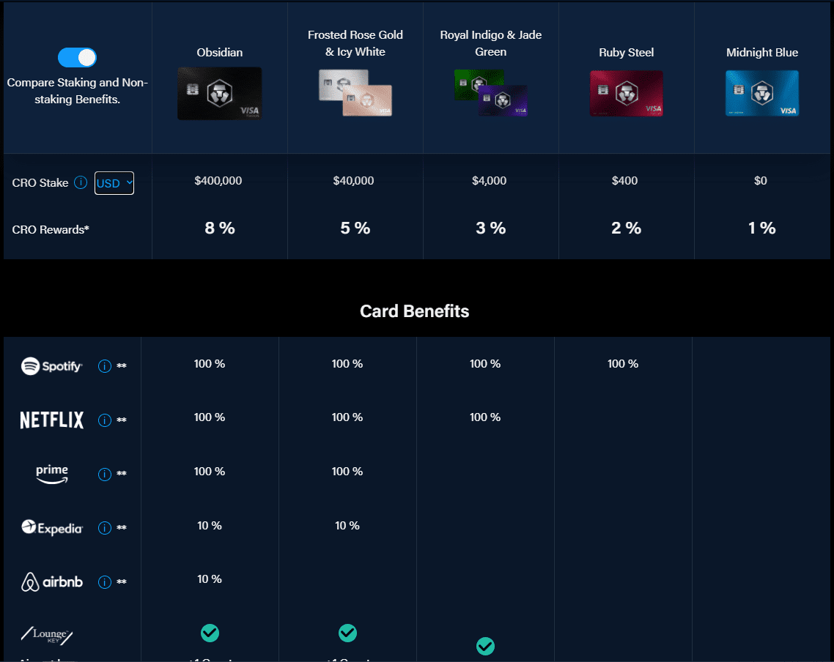
Task: Click the 2 % CRO reward value
Action: coord(627,228)
